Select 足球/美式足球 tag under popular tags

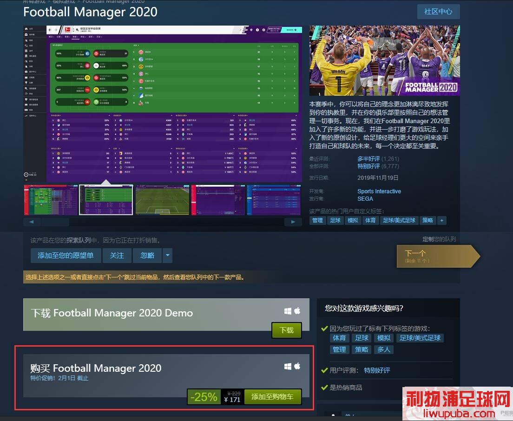(x=399, y=220)
